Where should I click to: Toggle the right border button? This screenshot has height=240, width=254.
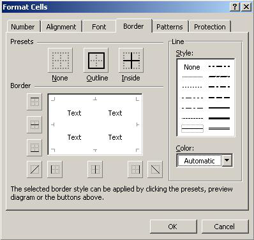click(x=135, y=169)
